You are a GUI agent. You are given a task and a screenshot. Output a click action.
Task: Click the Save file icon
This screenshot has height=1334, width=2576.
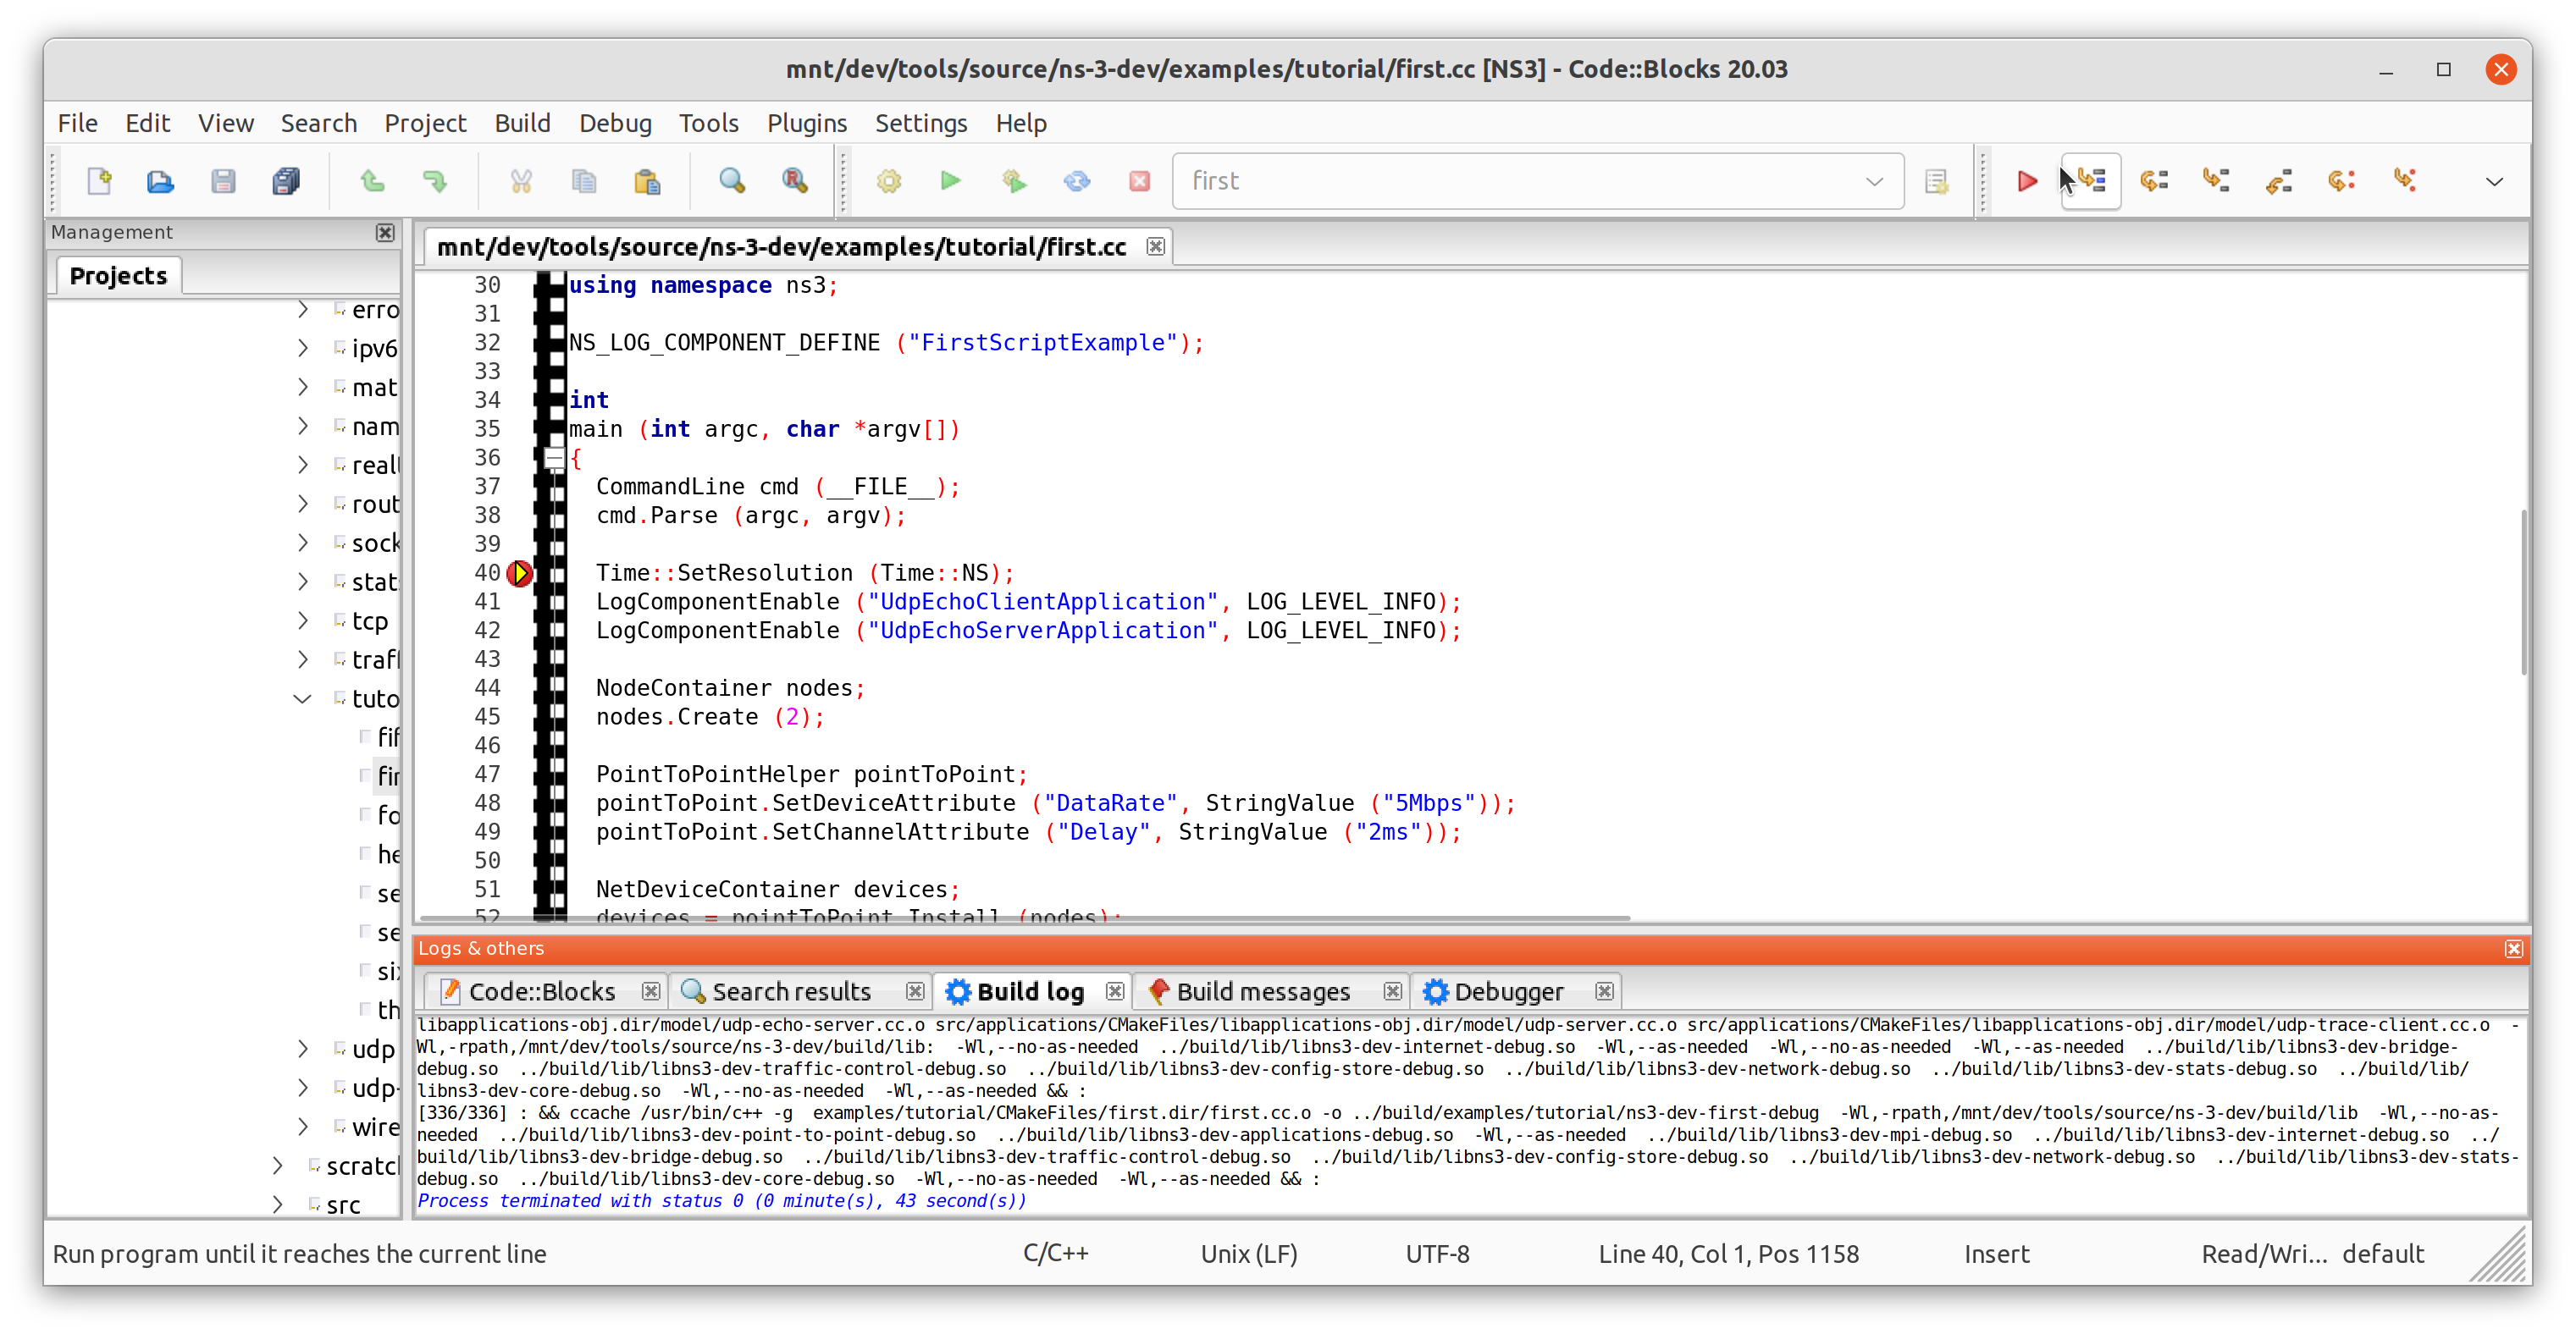224,180
